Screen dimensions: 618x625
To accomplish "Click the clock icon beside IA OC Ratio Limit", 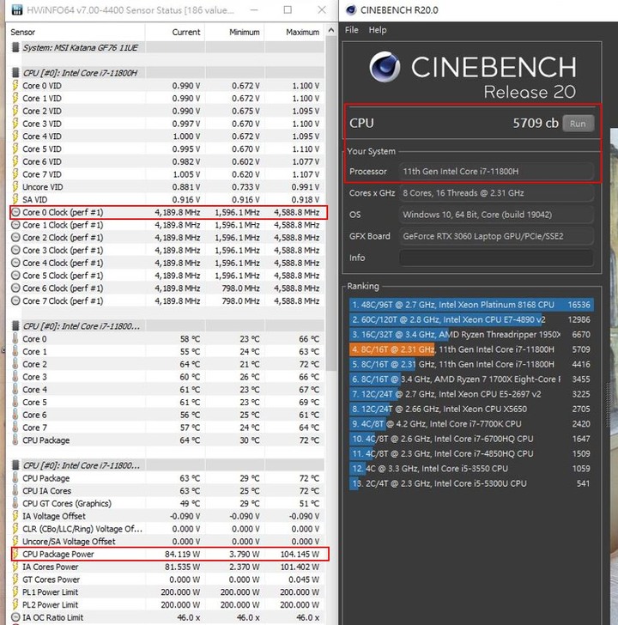I will coord(15,617).
